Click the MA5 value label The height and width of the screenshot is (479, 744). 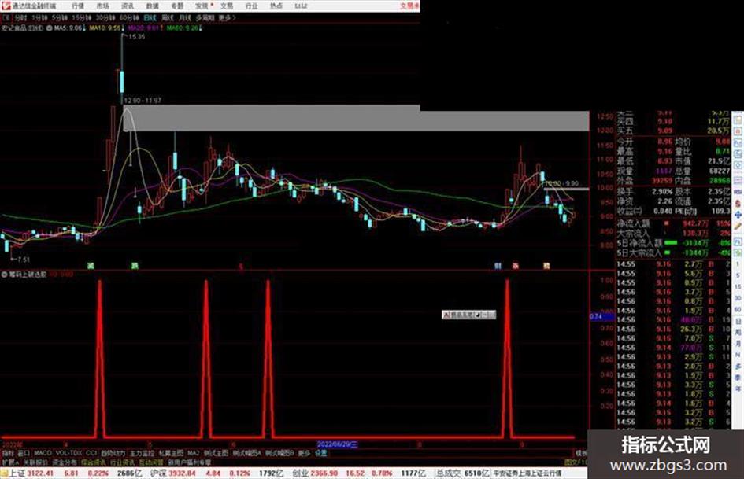click(x=69, y=28)
